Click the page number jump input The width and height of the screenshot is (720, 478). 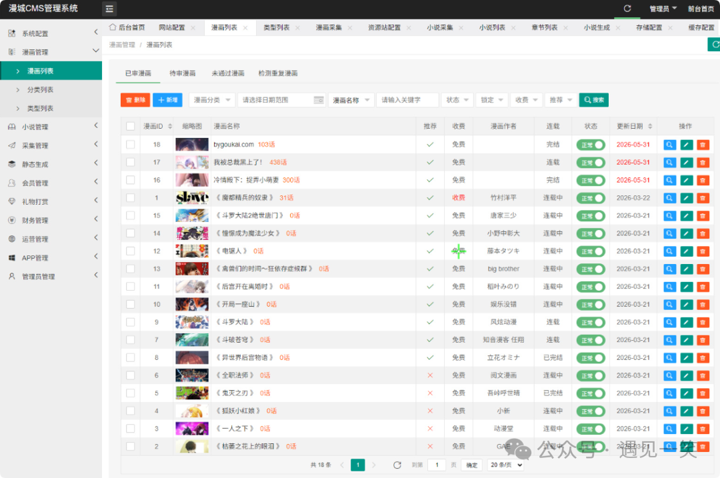click(x=437, y=465)
